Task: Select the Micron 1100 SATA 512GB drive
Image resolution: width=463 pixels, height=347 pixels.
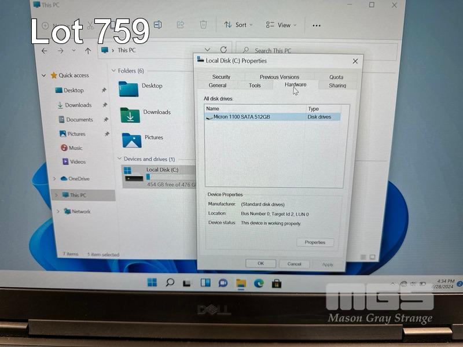Action: point(241,117)
